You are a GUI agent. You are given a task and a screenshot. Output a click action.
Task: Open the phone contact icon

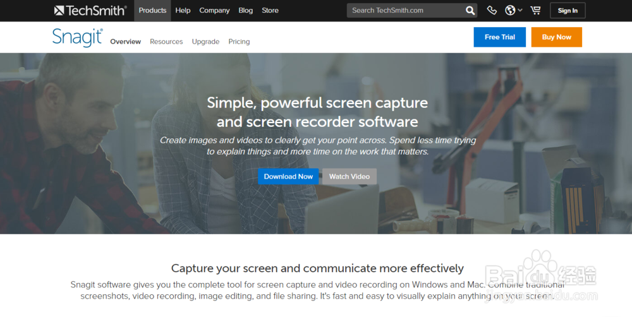pyautogui.click(x=491, y=11)
